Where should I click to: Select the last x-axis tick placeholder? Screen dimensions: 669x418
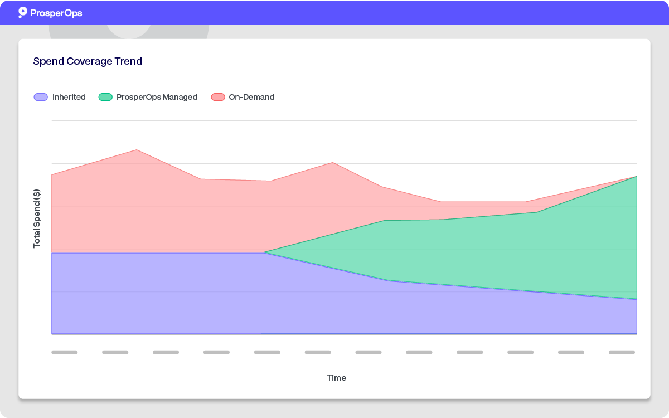pos(622,352)
